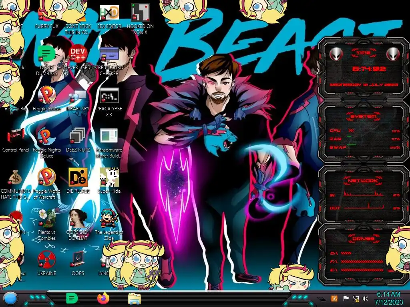Launch Peggle World of Warcraft shortcut

tap(46, 184)
